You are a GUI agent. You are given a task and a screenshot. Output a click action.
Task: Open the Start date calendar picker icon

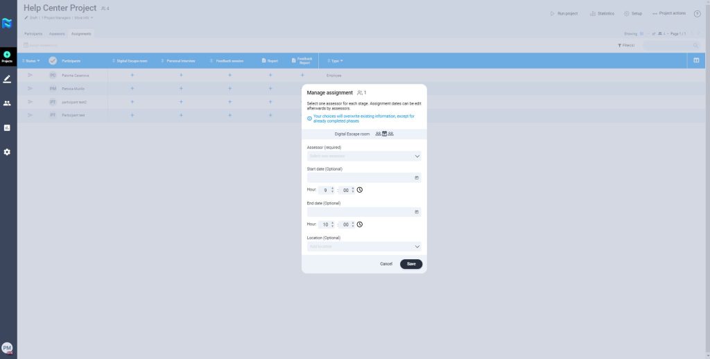point(416,178)
